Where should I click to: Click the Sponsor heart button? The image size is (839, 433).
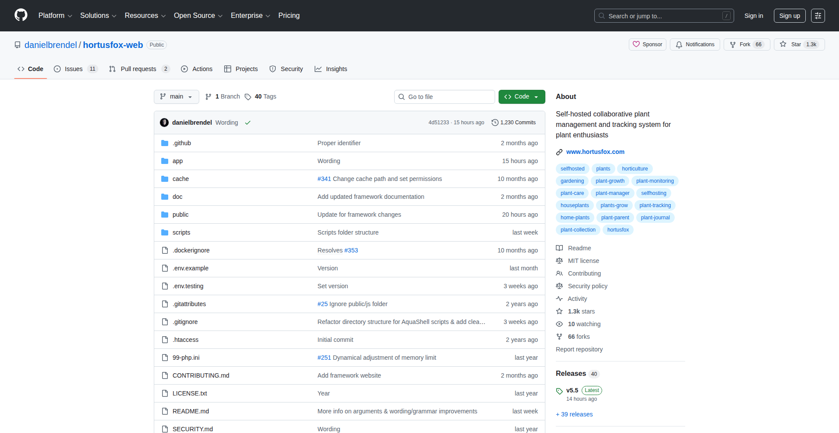coord(647,44)
